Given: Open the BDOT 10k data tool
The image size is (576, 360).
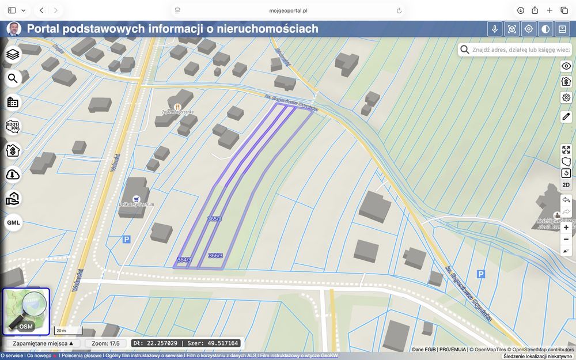Looking at the screenshot, I should (x=13, y=126).
